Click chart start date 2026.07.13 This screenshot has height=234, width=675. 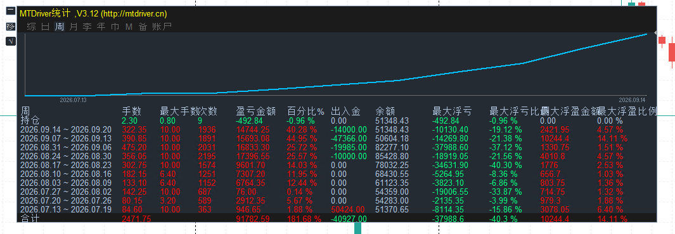tap(73, 100)
